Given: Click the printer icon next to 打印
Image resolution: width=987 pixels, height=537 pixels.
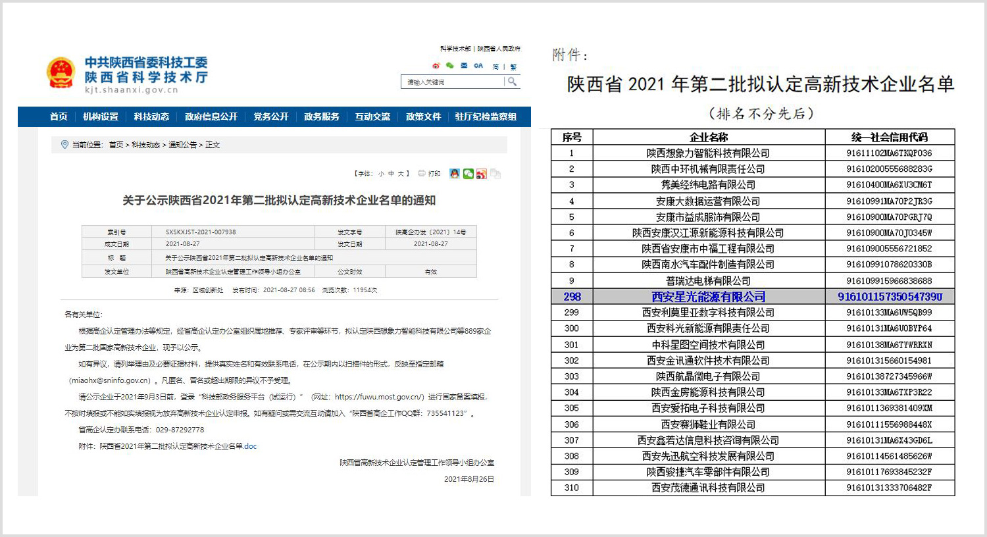Looking at the screenshot, I should [x=422, y=174].
